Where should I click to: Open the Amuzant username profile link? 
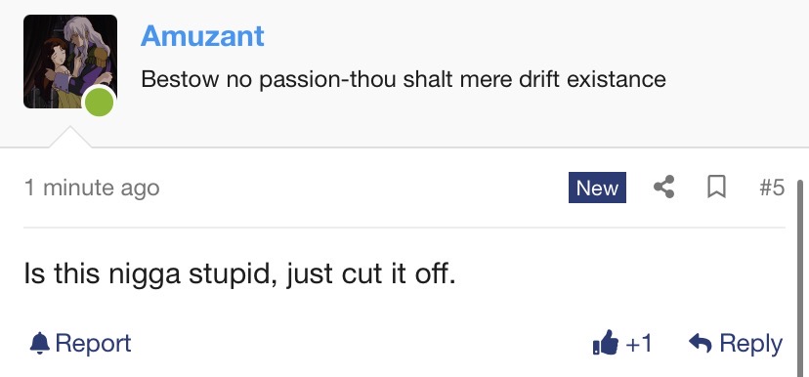coord(202,36)
